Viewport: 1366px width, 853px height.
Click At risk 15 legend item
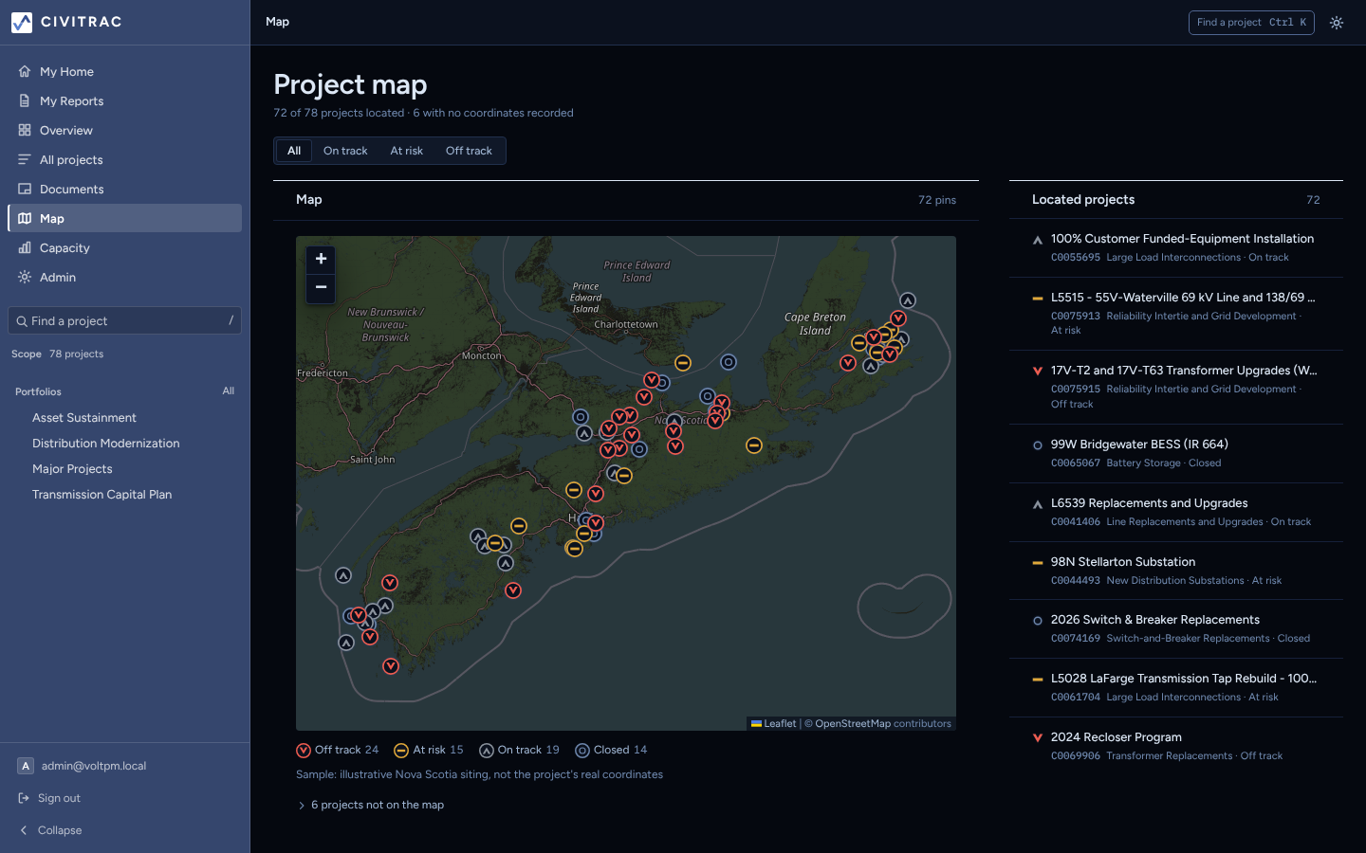tap(429, 750)
